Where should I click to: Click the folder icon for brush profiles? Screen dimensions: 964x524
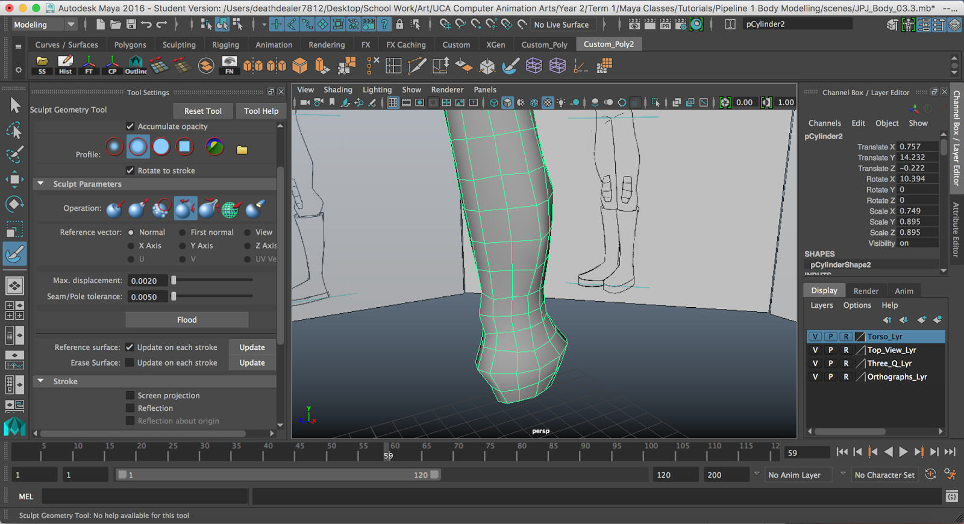pos(242,150)
